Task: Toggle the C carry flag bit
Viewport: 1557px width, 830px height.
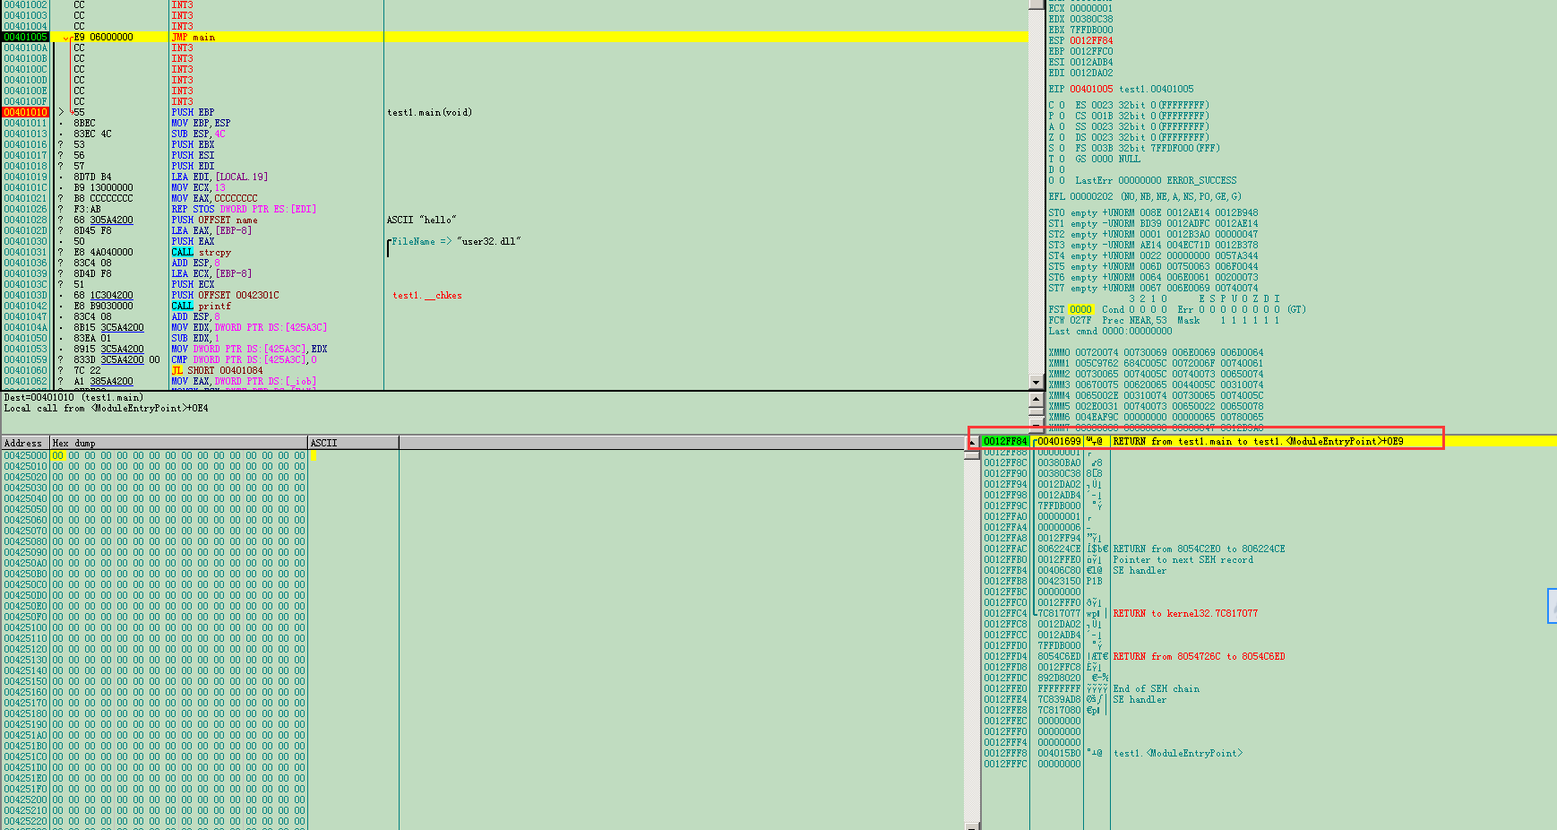Action: tap(1062, 106)
